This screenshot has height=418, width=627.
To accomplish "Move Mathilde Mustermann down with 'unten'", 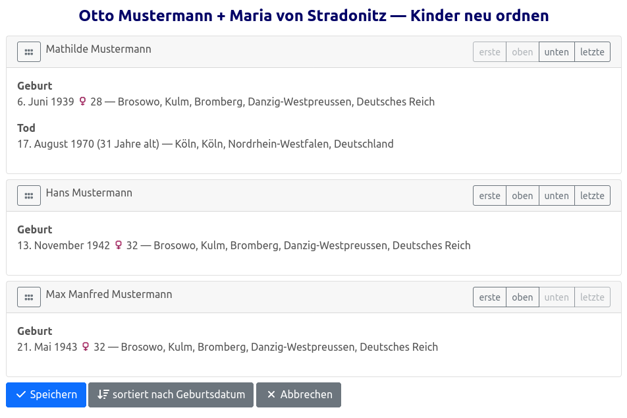I will 557,52.
